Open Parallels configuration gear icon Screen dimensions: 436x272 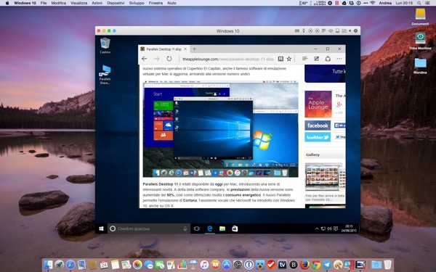[x=355, y=30]
